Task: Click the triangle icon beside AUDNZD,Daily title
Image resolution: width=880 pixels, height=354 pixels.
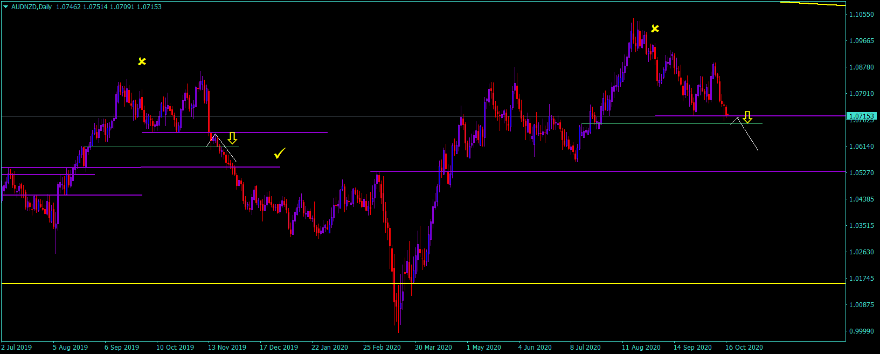Action: (6, 7)
